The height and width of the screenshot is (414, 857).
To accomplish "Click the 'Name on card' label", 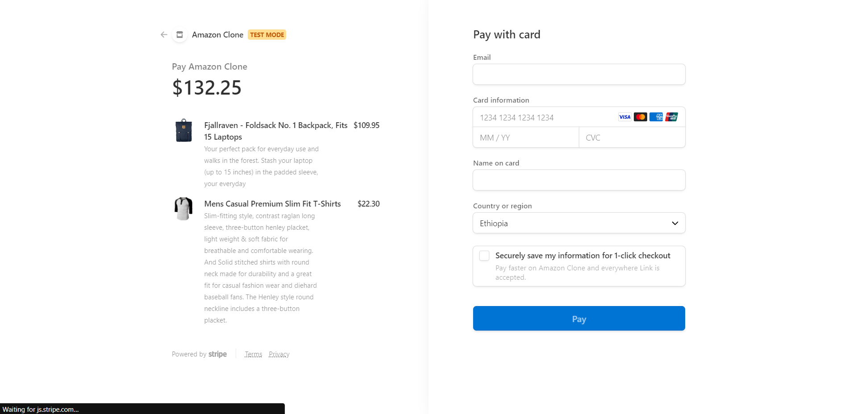I will (x=496, y=163).
